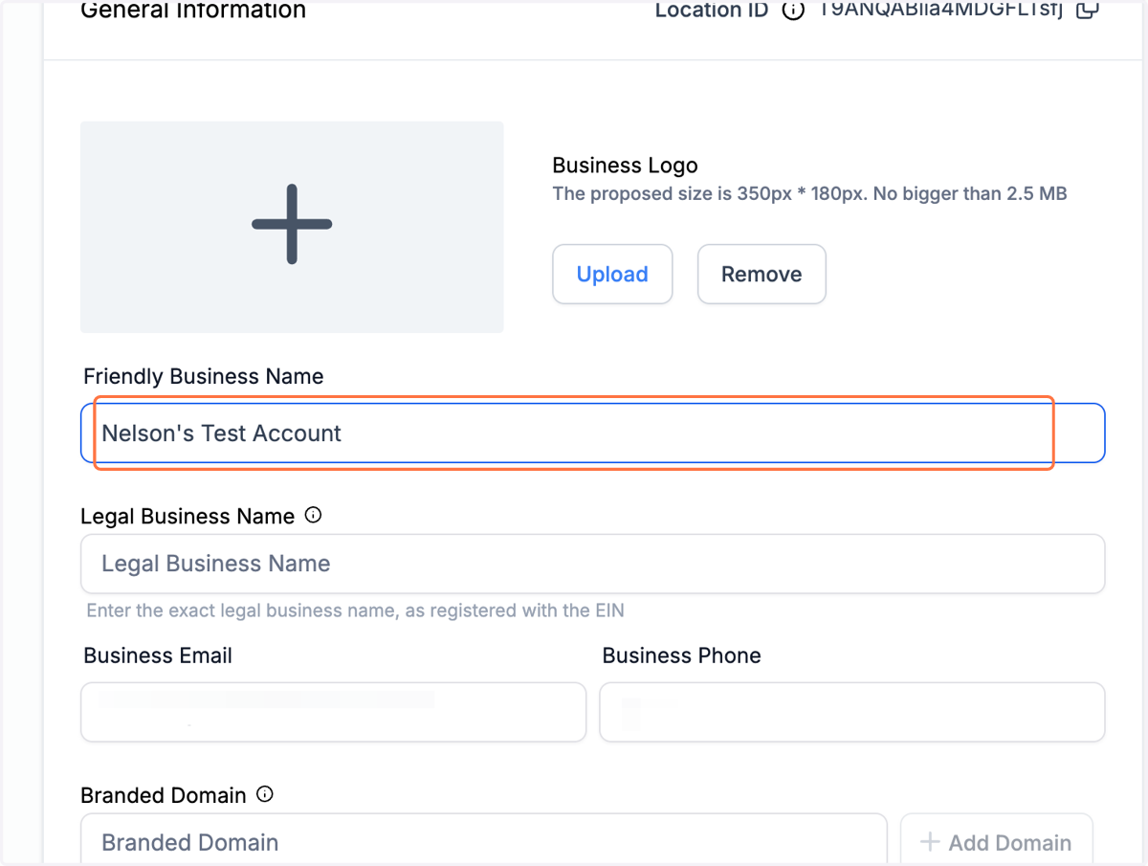
Task: Click the Upload logo button
Action: point(612,275)
